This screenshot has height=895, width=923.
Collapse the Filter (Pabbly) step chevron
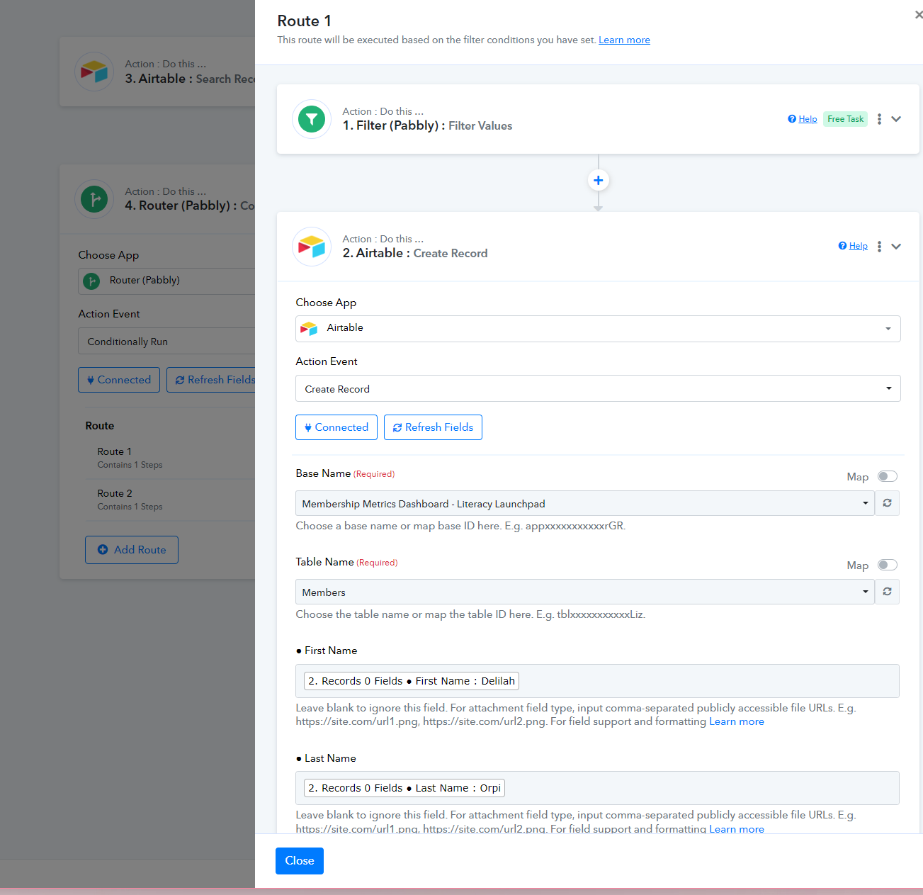tap(896, 119)
